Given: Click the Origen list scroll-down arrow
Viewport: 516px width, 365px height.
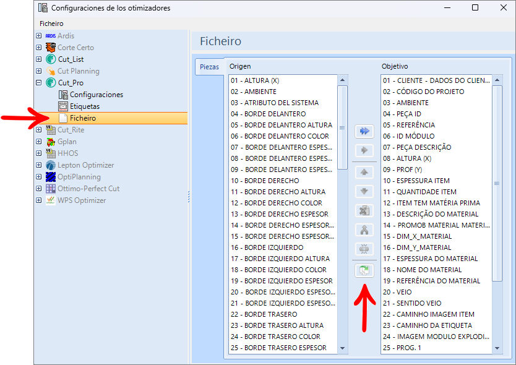Looking at the screenshot, I should pyautogui.click(x=343, y=348).
